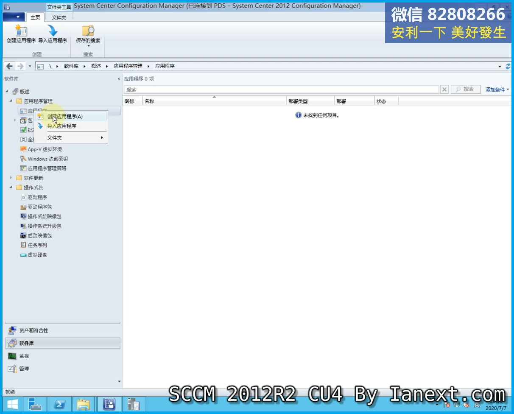514x414 pixels.
Task: Switch to the 文件夹 ribbon tab
Action: point(59,17)
